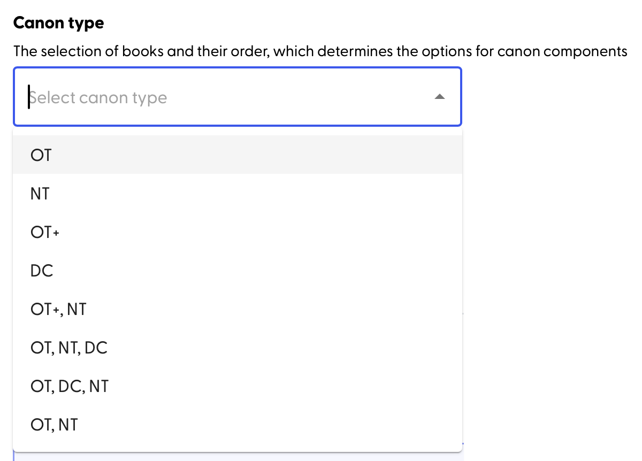Screen dimensions: 642x461
Task: Click the Select canon type input field
Action: click(214, 97)
